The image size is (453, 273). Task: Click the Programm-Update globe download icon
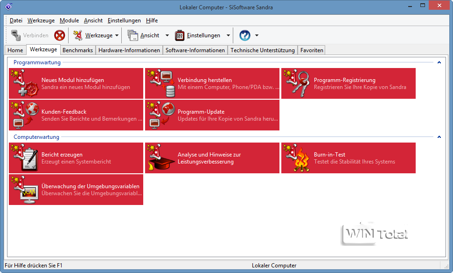pos(161,115)
